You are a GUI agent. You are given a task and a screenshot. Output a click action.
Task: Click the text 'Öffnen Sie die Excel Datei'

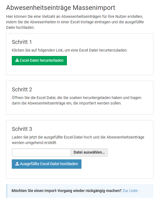click(x=34, y=98)
